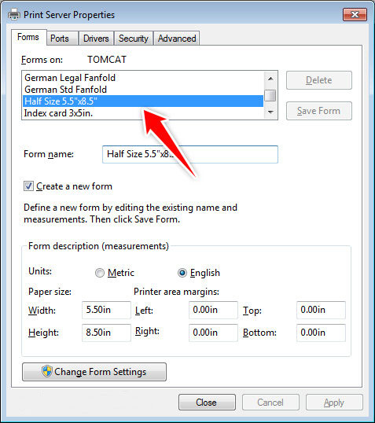Click the printer icon in title bar
This screenshot has width=375, height=423.
[x=14, y=15]
